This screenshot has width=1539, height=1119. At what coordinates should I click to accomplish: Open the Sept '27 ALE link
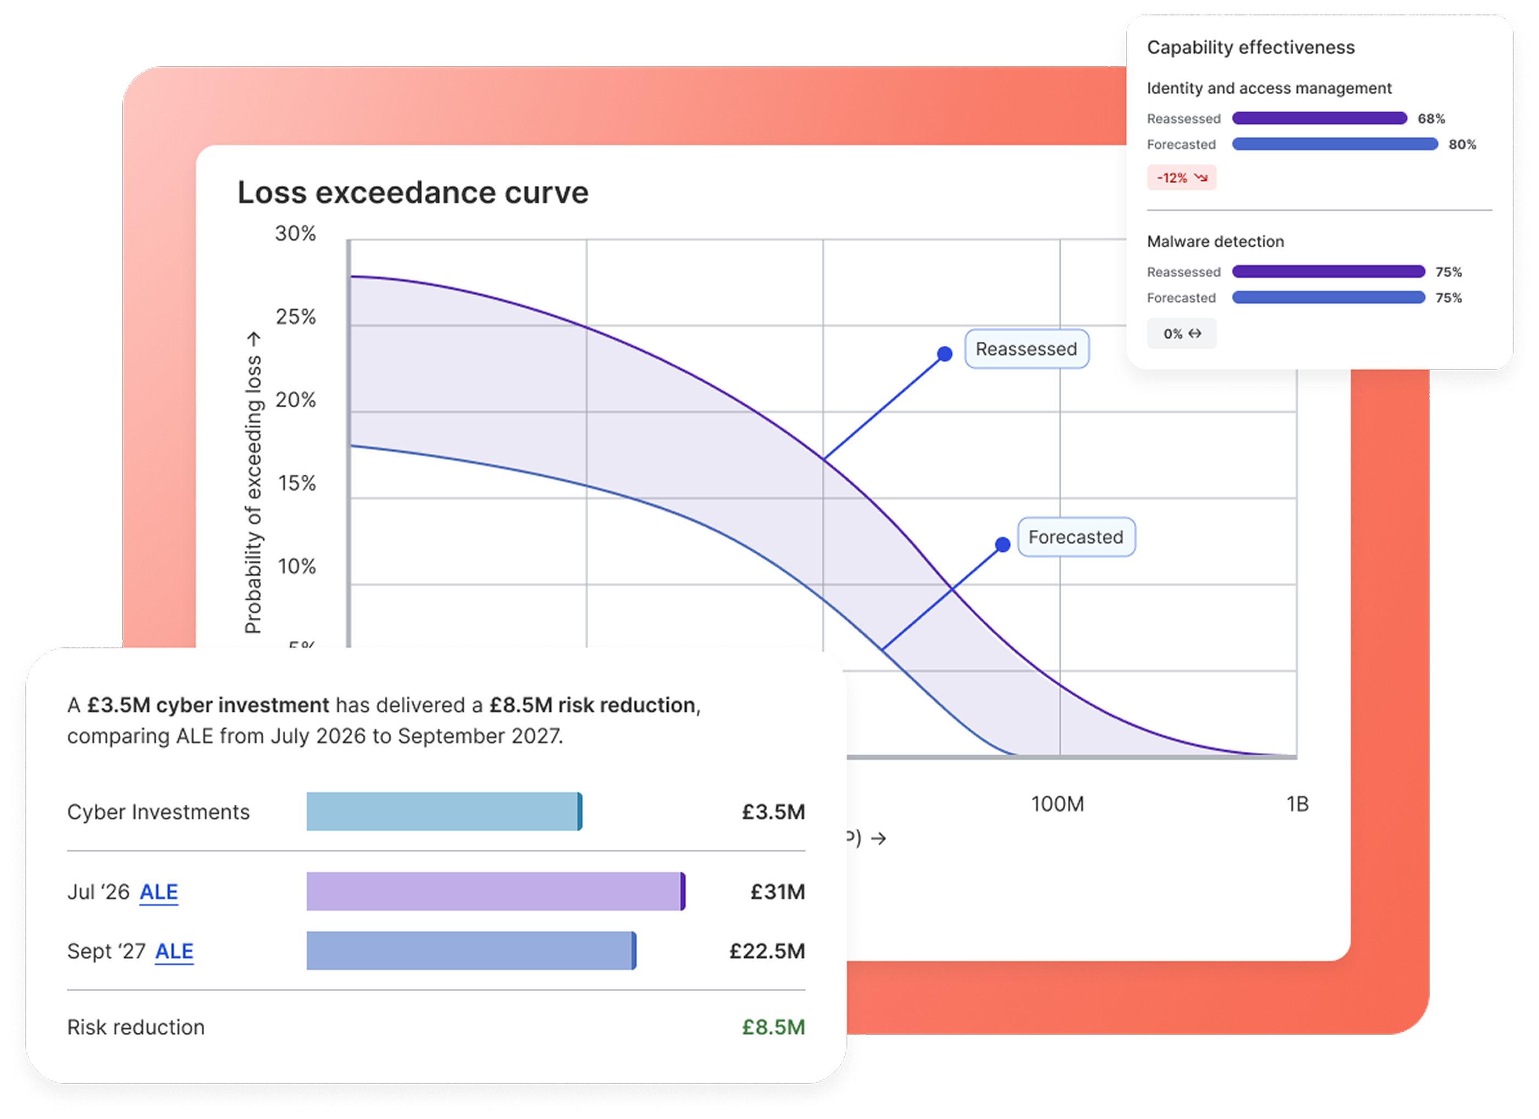pos(174,951)
